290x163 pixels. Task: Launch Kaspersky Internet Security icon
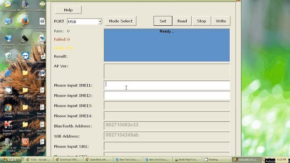pos(8,128)
